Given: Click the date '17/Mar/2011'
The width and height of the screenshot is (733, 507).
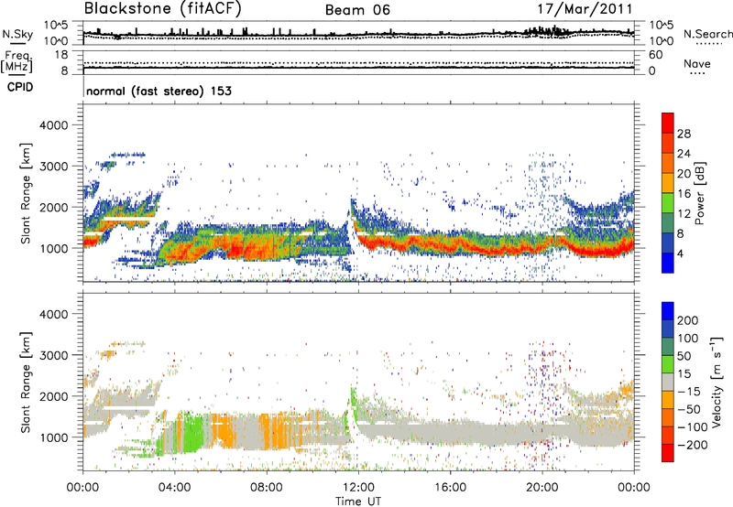Looking at the screenshot, I should (x=585, y=9).
